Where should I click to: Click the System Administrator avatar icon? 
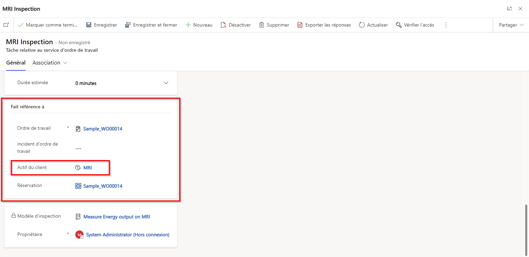[79, 234]
